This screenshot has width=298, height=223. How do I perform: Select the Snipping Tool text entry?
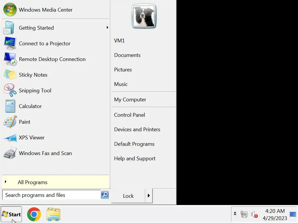point(35,91)
